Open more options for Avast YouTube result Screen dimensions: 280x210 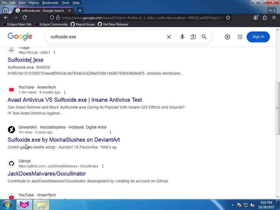pos(65,92)
